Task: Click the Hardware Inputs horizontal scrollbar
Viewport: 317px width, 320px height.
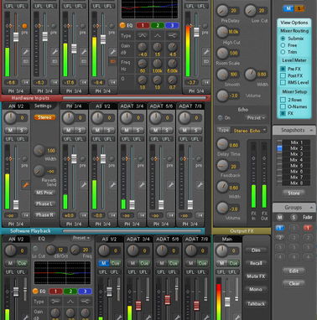Action: [x=134, y=98]
